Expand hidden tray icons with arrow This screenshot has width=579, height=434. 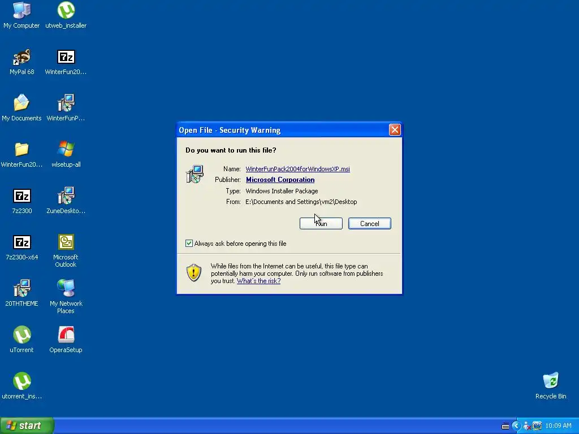pyautogui.click(x=516, y=426)
